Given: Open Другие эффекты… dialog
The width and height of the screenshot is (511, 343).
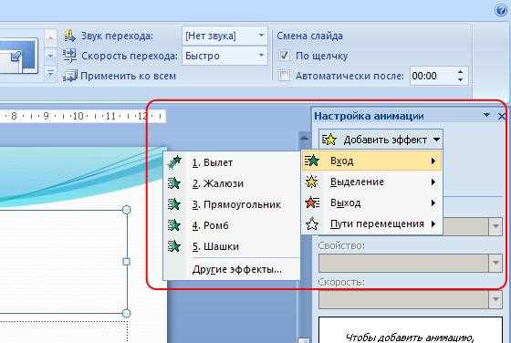Looking at the screenshot, I should point(232,269).
